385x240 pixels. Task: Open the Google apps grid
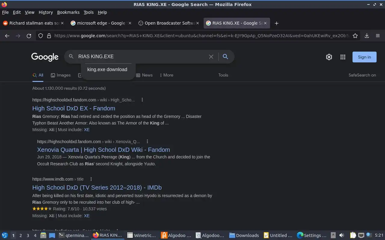pyautogui.click(x=343, y=57)
